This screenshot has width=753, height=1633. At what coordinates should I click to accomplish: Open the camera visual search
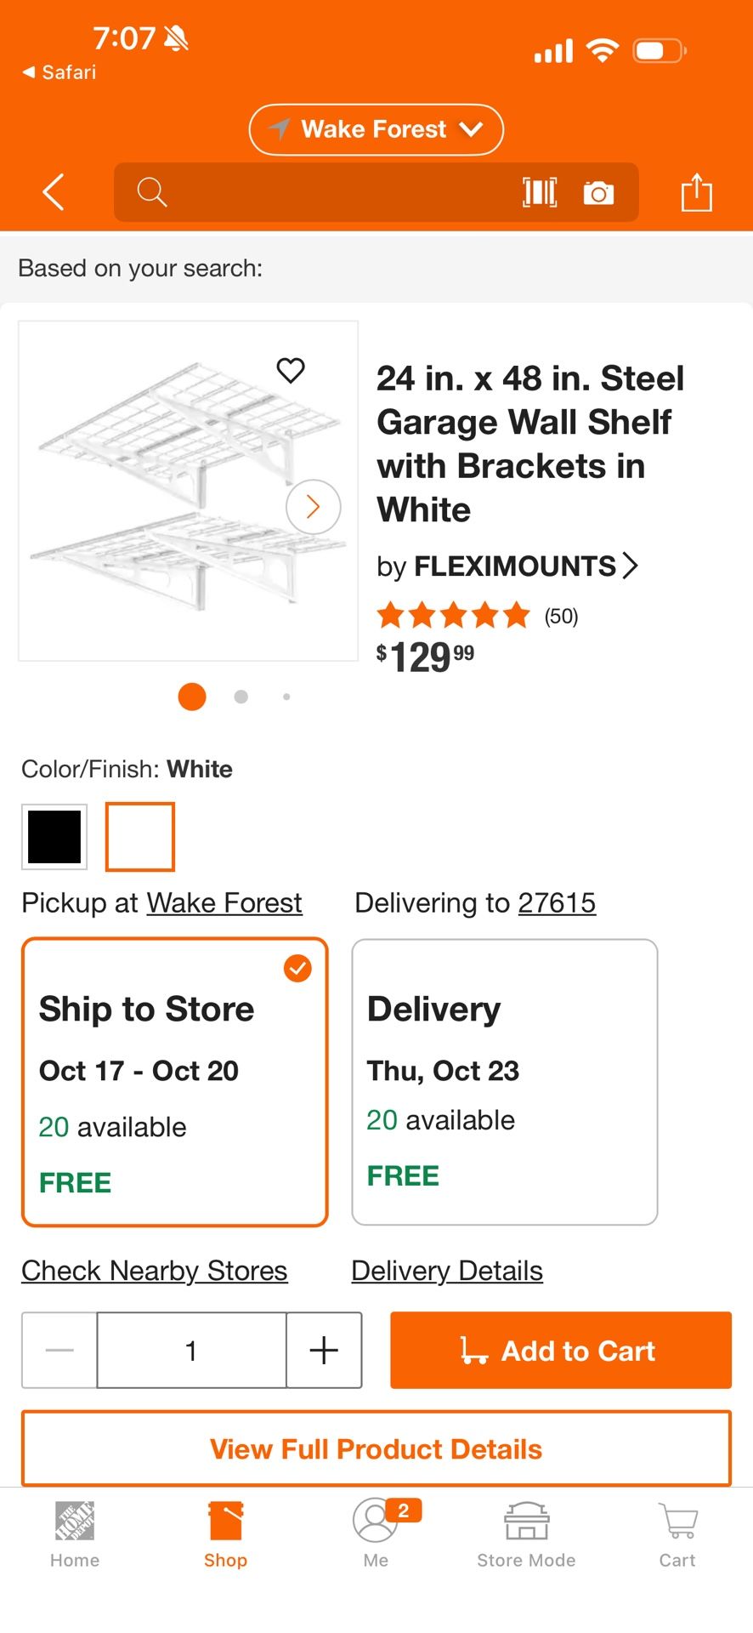pos(599,192)
